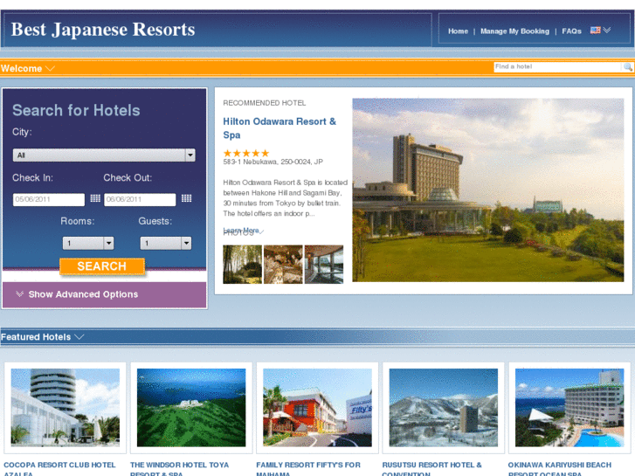Open the Windsor Hotel Toya image
The width and height of the screenshot is (635, 476).
pos(191,408)
